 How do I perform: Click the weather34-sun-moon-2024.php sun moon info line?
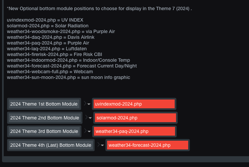coord(69,77)
